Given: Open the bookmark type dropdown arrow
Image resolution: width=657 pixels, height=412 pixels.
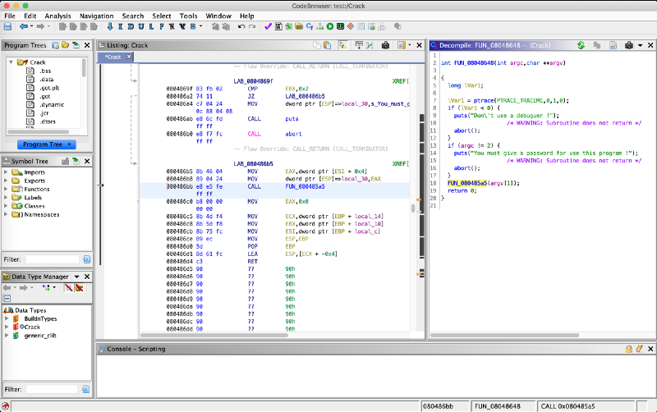Looking at the screenshot, I should click(200, 26).
